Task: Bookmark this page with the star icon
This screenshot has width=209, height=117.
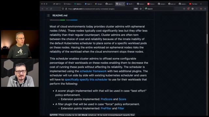Action: (141, 9)
